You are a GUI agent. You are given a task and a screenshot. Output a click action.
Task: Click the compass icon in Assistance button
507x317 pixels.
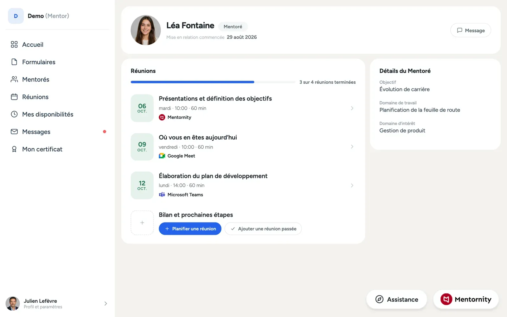[379, 299]
